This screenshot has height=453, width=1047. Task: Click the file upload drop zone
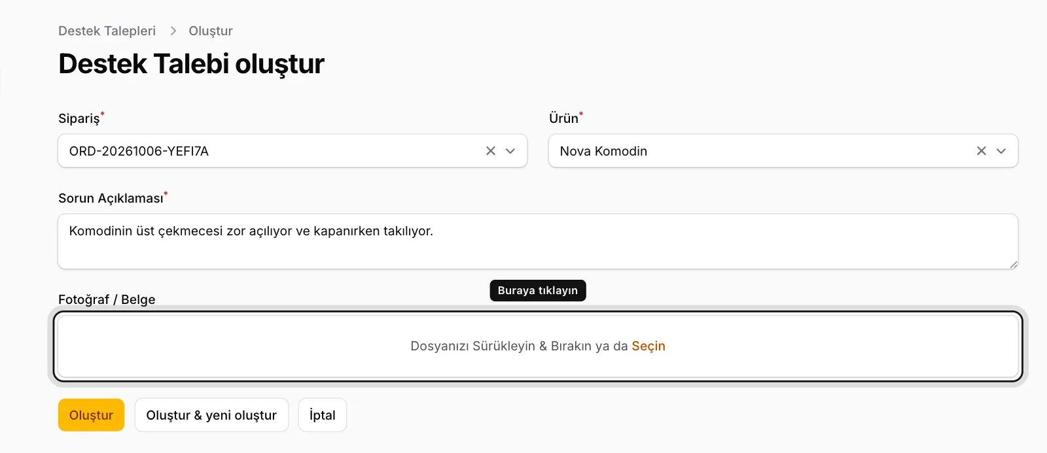(538, 346)
